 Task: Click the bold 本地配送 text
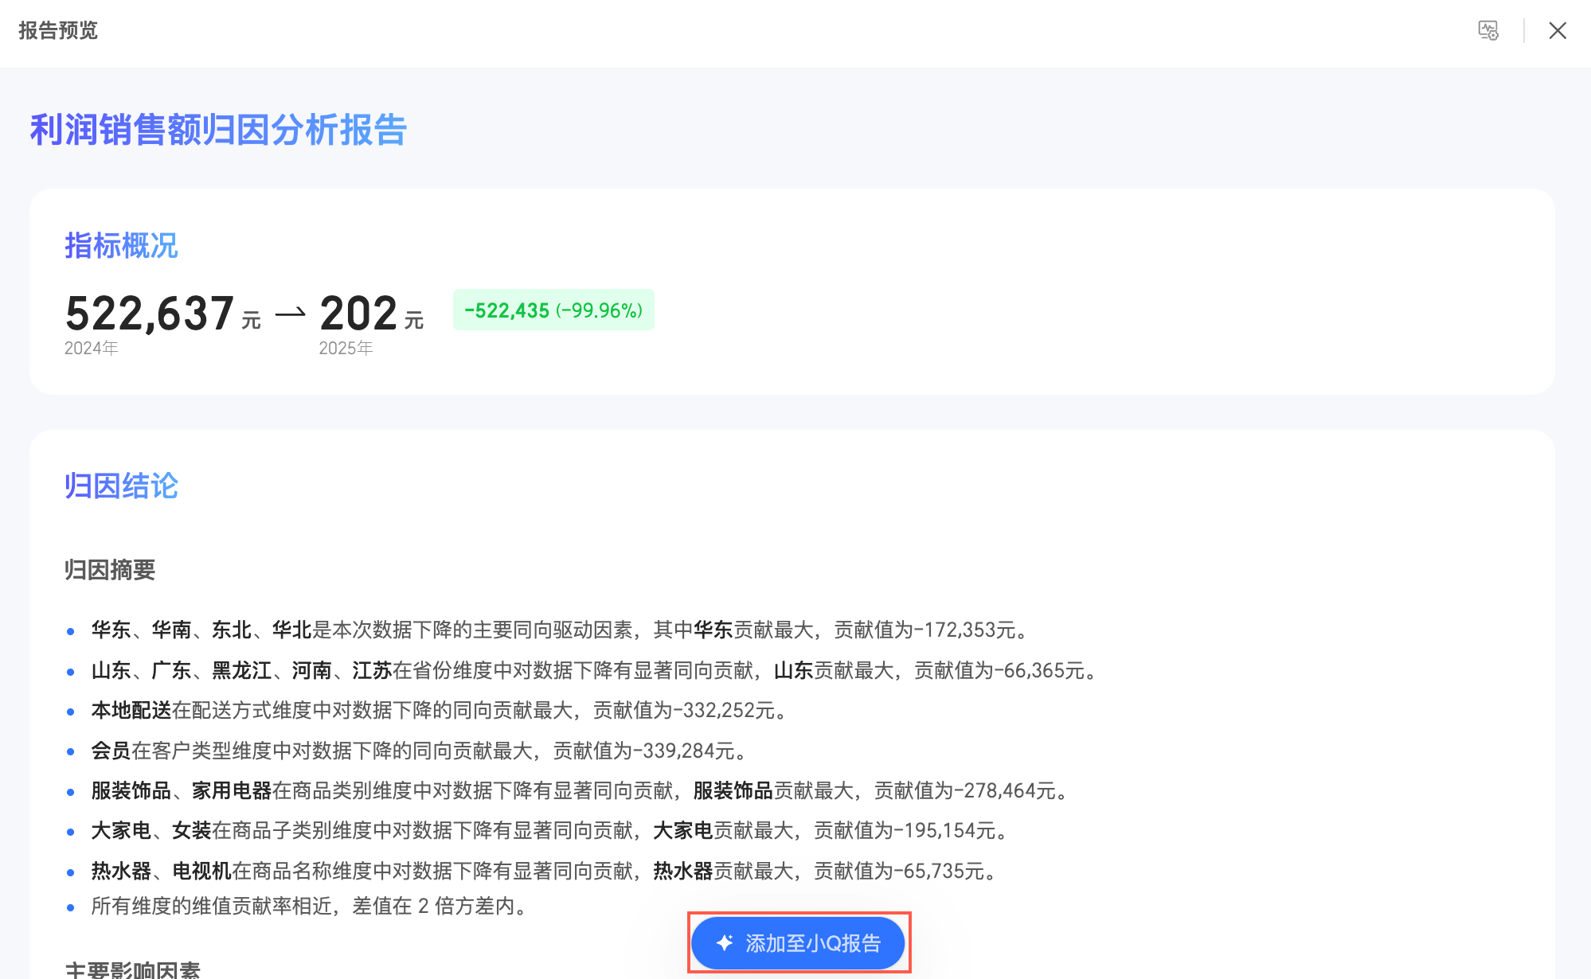click(131, 710)
